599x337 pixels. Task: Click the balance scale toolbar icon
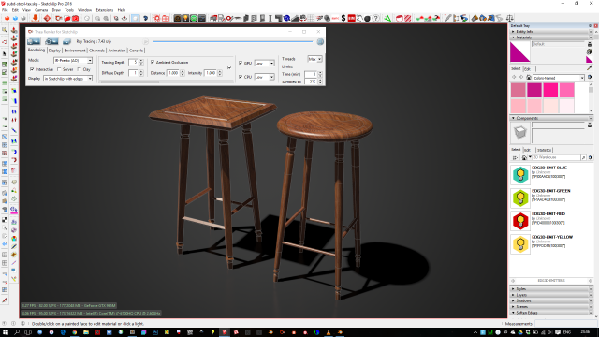tap(509, 18)
